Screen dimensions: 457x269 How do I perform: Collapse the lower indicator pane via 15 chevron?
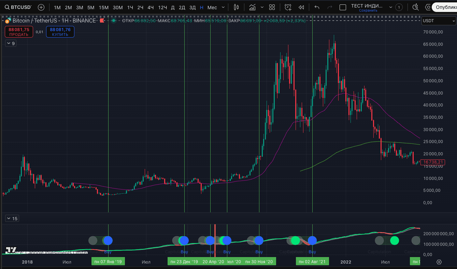click(12, 218)
